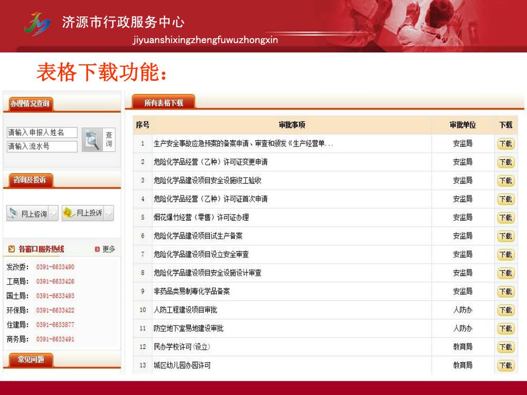Click the 查询 query button
Viewport: 527px width, 395px height.
[109, 139]
